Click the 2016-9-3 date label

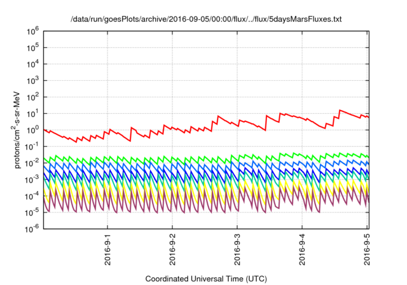pyautogui.click(x=237, y=249)
